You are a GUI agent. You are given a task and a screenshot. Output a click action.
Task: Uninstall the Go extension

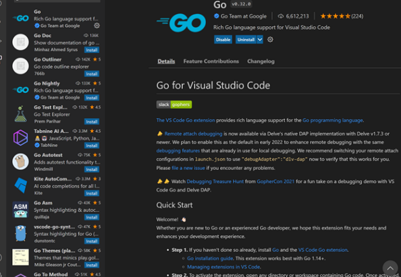pos(246,40)
